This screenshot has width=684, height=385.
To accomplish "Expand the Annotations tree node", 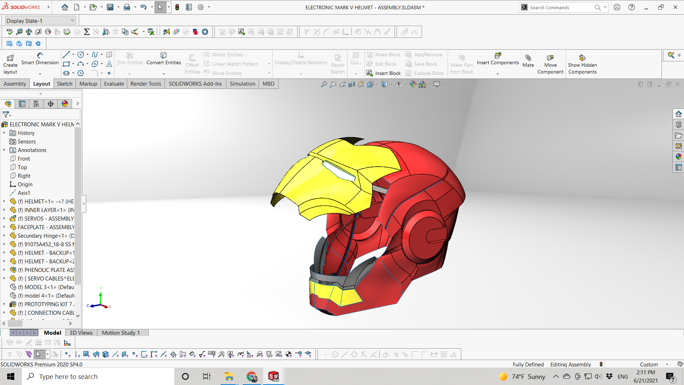I will [4, 150].
